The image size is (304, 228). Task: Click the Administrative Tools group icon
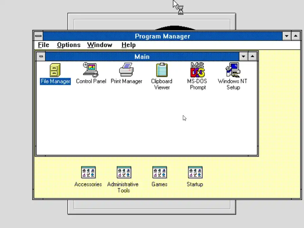click(x=124, y=172)
